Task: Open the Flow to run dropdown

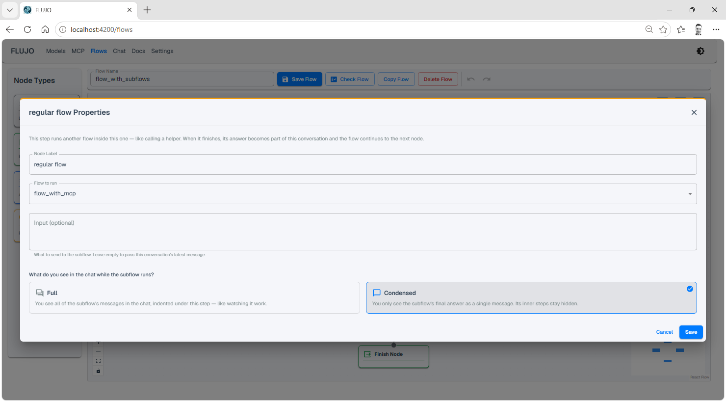Action: tap(363, 194)
